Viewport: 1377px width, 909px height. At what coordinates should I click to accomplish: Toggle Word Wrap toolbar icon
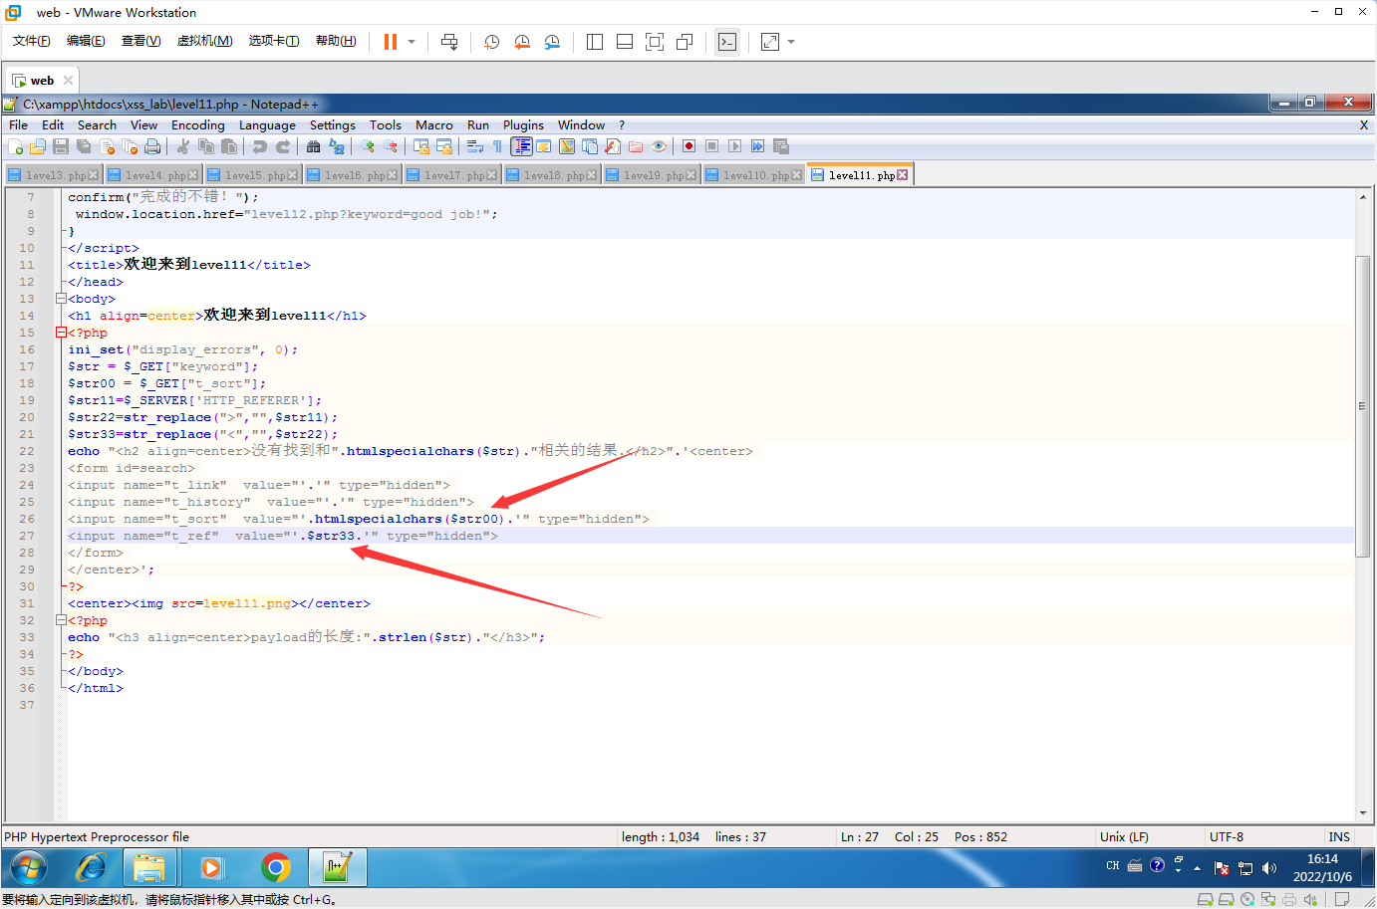point(475,146)
